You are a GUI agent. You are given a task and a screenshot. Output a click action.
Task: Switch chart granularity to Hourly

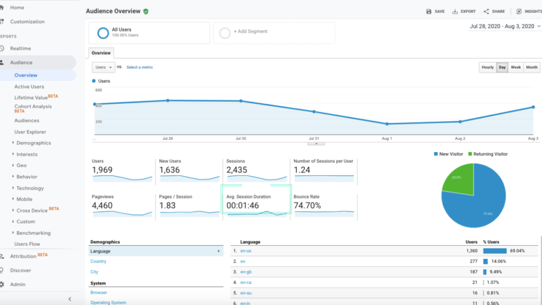[487, 67]
